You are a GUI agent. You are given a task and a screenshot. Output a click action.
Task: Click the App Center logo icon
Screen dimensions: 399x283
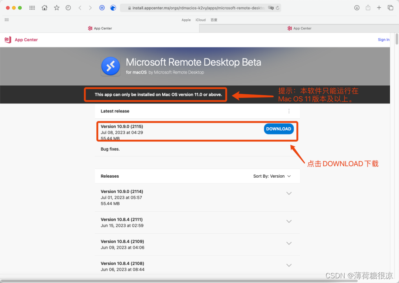[7, 40]
